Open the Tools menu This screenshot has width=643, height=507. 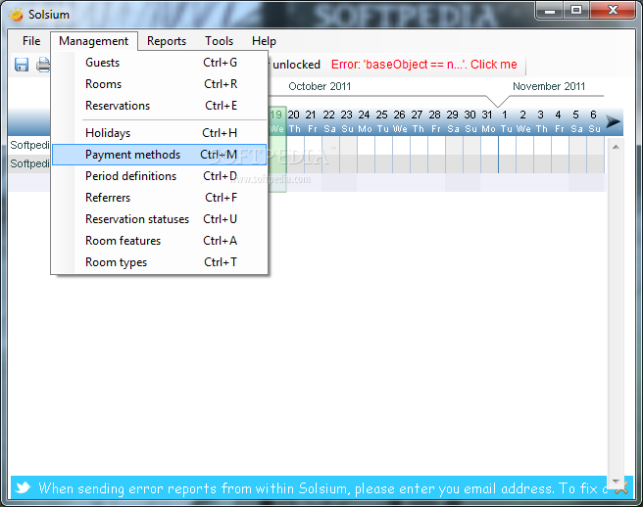pos(219,41)
